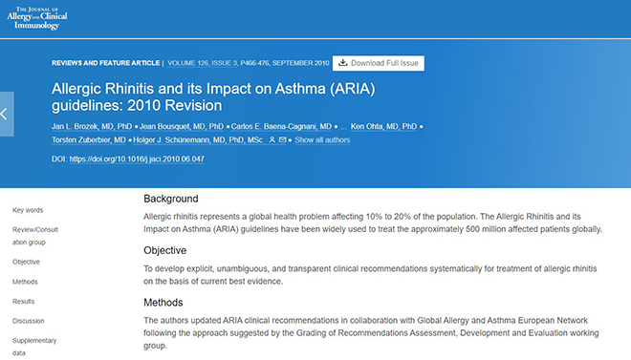The height and width of the screenshot is (360, 631).
Task: Select author Ken Ohta
Action: 383,127
